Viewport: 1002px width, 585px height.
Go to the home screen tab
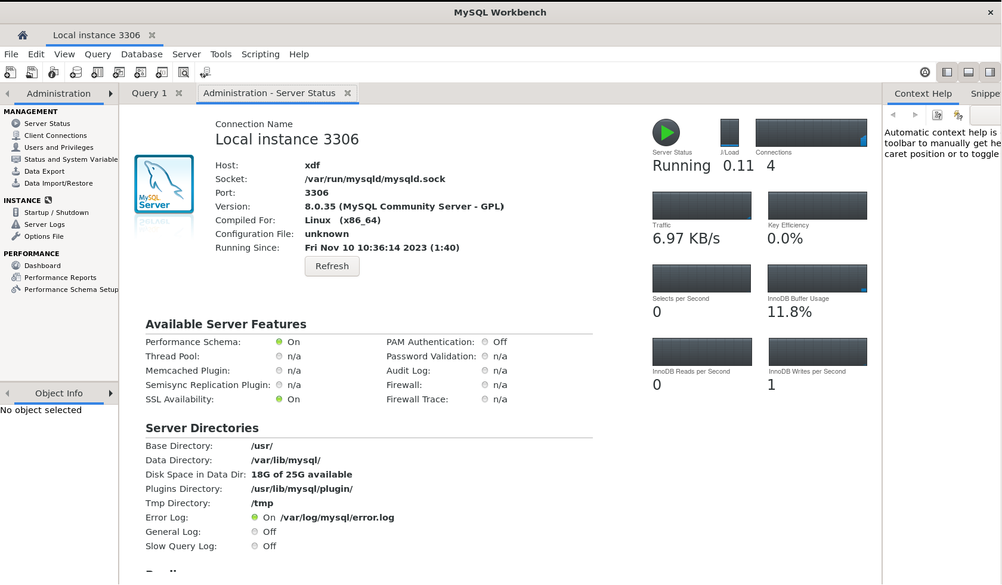click(x=23, y=35)
